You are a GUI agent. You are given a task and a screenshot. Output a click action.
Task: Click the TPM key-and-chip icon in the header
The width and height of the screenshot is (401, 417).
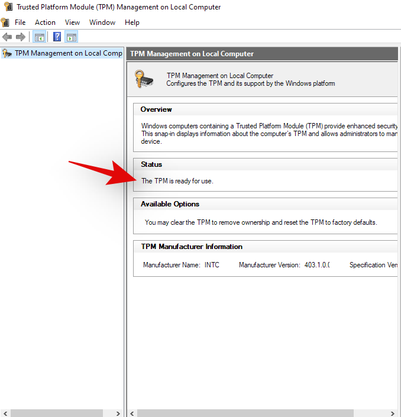tap(144, 79)
